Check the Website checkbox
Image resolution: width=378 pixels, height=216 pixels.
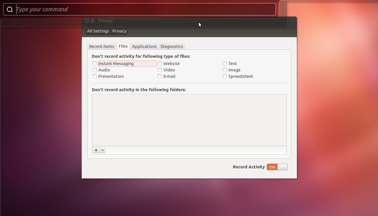[x=160, y=64]
